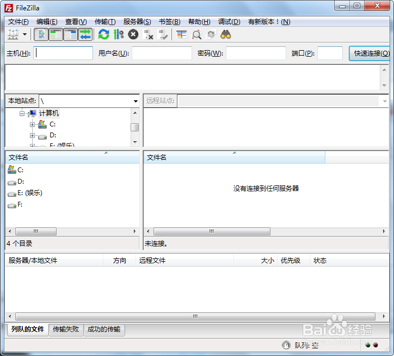
Task: Disconnect from the current server
Action: coord(148,34)
